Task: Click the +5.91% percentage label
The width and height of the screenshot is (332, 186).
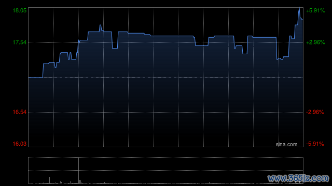Action: 315,10
